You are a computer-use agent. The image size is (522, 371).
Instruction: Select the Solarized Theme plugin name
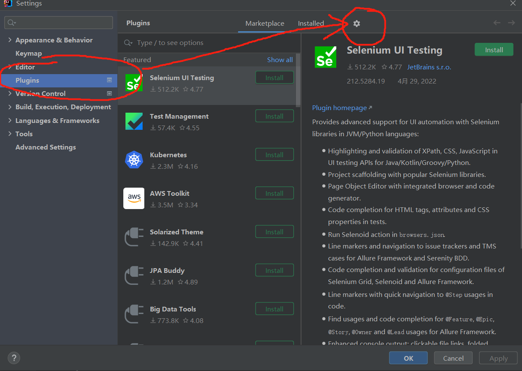(176, 232)
